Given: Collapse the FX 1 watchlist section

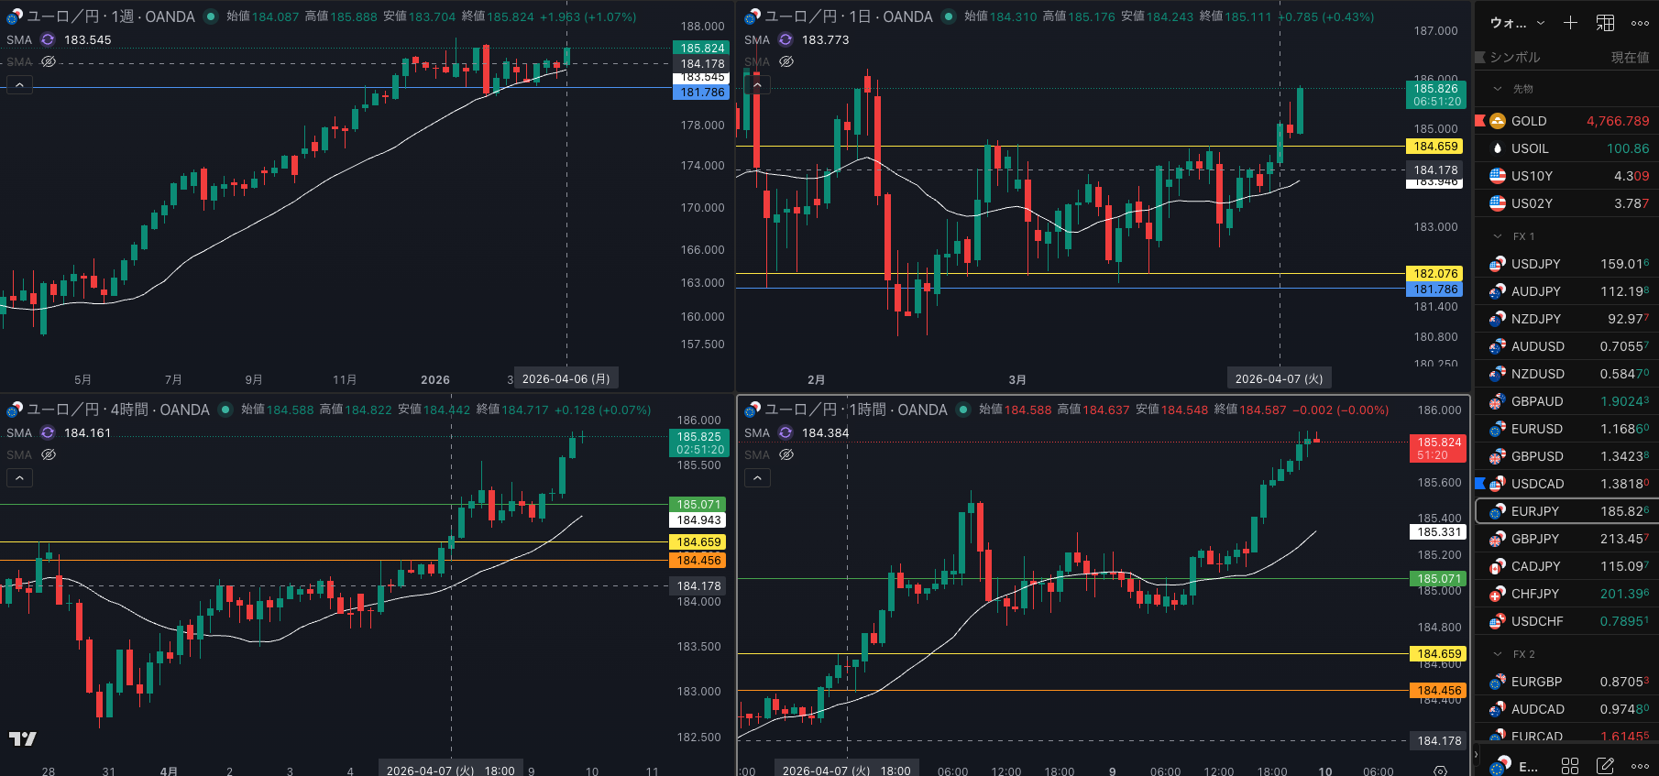Looking at the screenshot, I should (x=1498, y=236).
